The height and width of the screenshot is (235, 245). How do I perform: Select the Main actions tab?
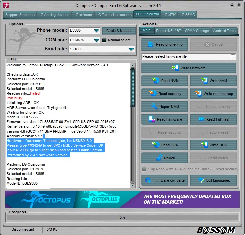(x=147, y=30)
